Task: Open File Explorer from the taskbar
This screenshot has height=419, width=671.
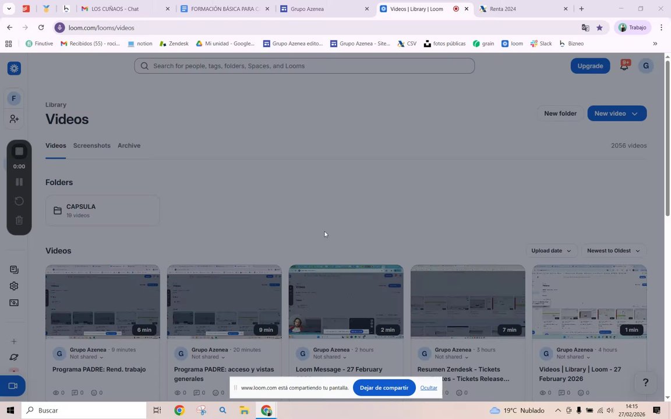Action: 244,410
